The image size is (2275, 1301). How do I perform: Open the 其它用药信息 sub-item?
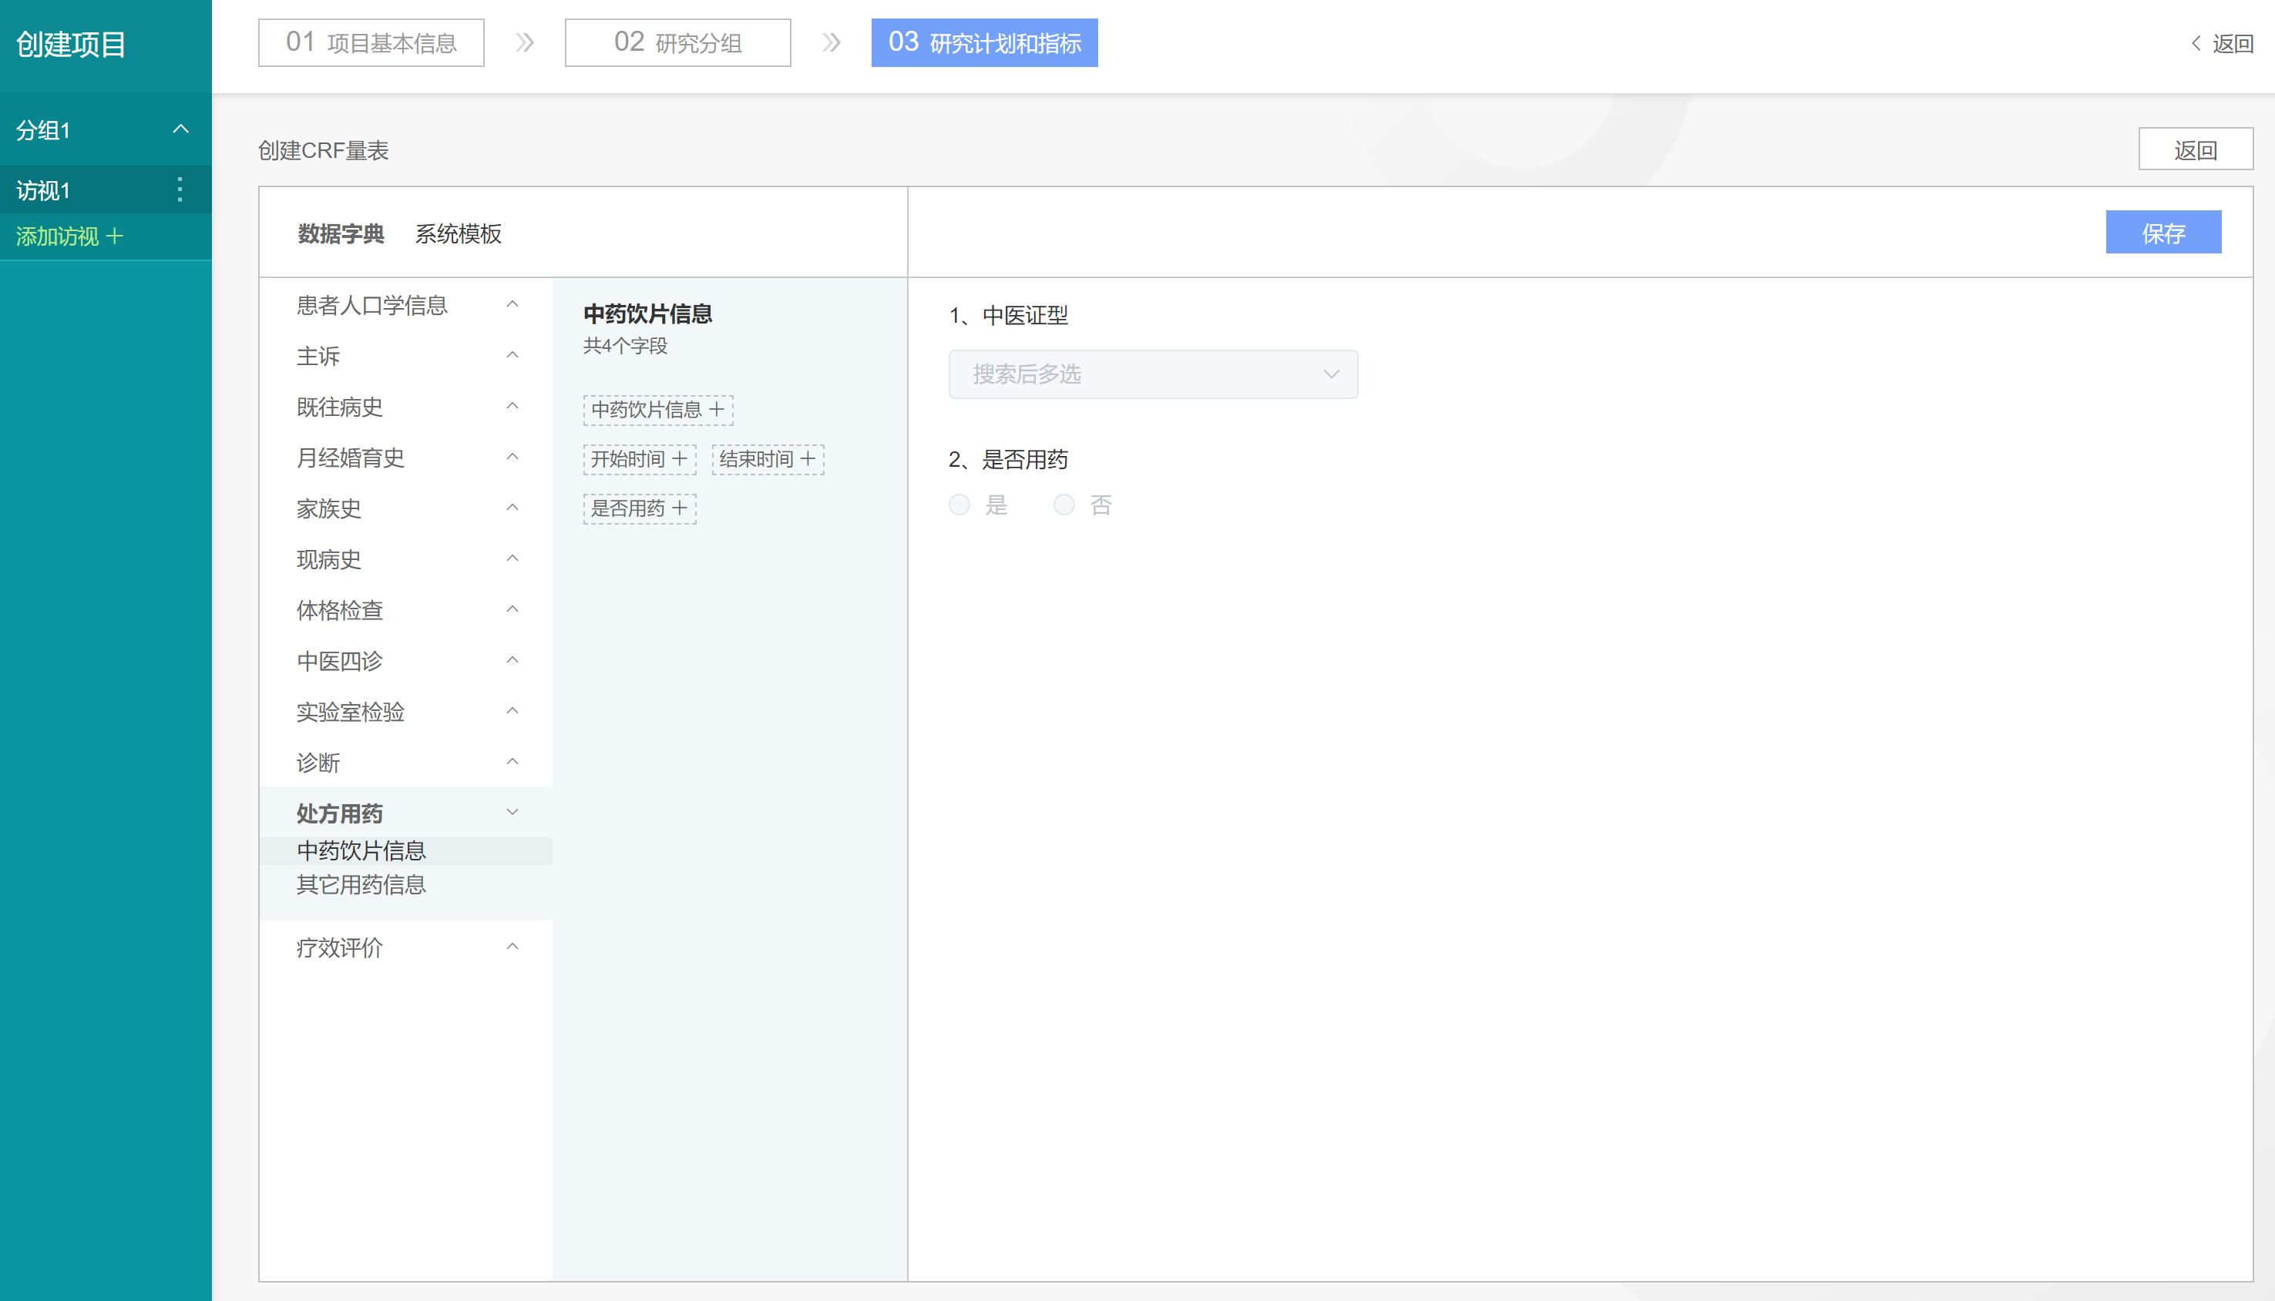click(x=361, y=884)
